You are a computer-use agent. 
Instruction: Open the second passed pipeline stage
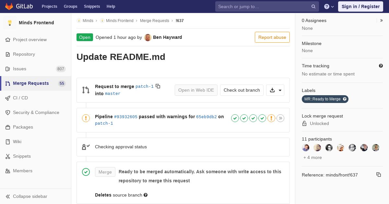tap(244, 118)
